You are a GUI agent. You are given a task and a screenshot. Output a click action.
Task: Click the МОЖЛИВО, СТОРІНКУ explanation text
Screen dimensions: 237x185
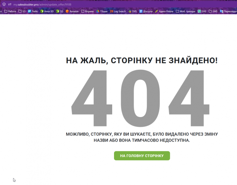[x=142, y=137]
